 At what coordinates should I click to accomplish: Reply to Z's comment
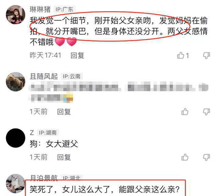coord(64,157)
